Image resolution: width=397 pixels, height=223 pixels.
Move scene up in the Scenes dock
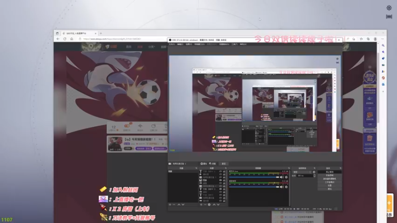[x=179, y=205]
